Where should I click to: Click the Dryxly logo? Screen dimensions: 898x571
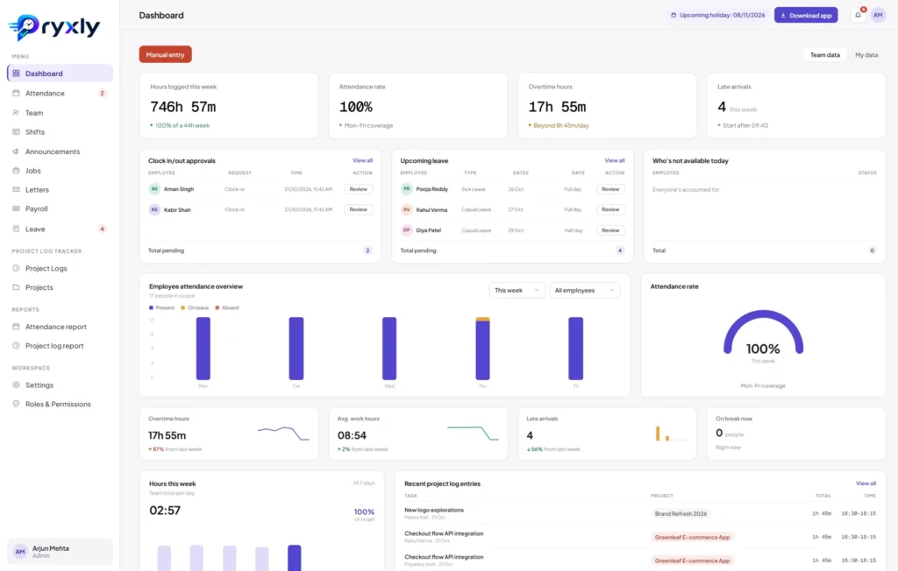tap(54, 26)
